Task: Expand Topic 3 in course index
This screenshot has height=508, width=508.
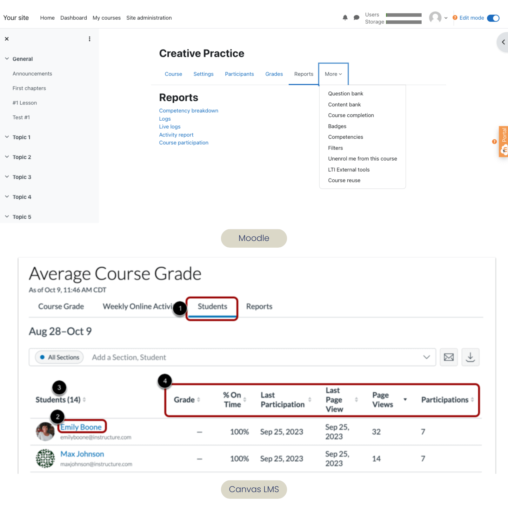Action: (x=7, y=177)
